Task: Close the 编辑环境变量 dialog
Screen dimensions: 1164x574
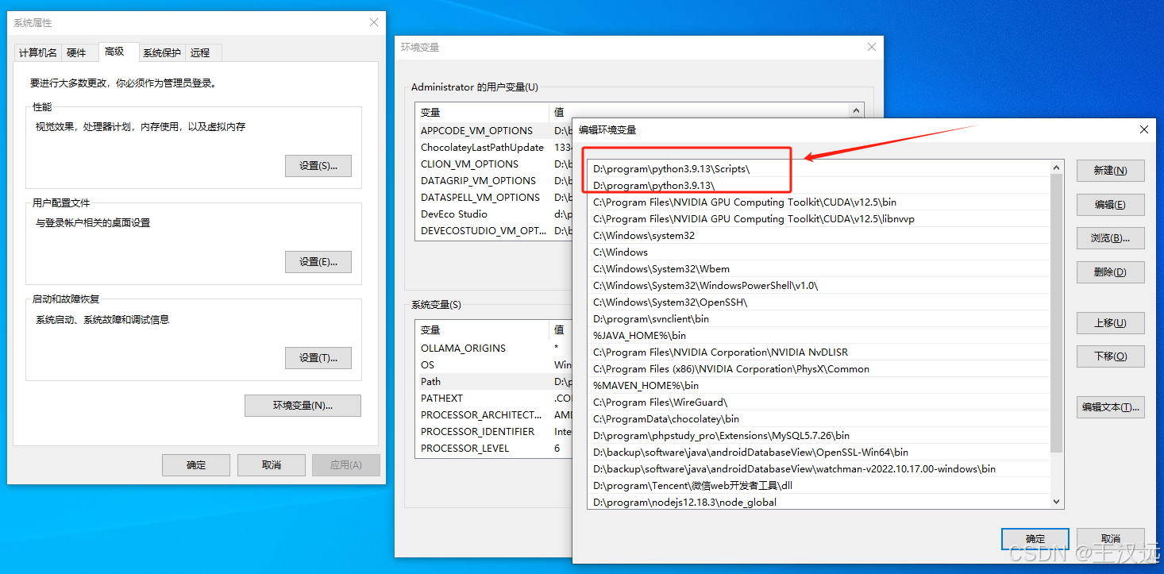Action: [x=1144, y=129]
